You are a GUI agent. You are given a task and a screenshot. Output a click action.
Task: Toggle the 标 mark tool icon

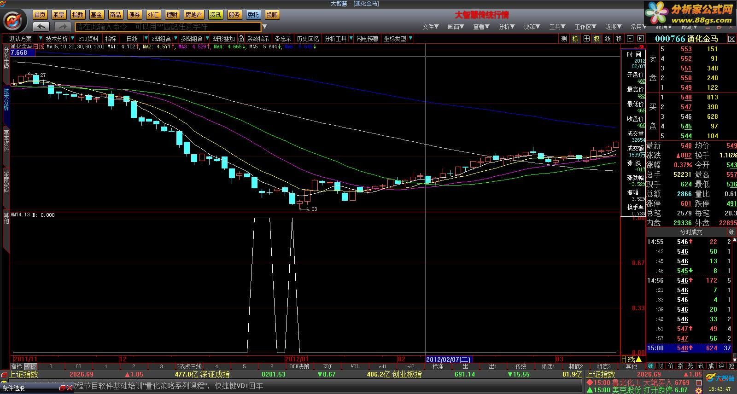[575, 39]
